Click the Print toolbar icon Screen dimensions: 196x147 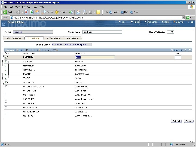[x=85, y=12]
